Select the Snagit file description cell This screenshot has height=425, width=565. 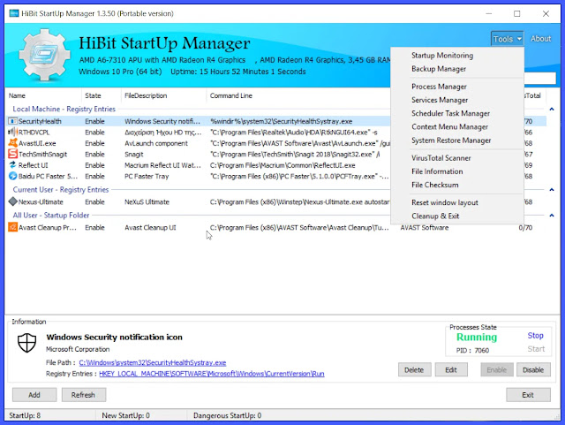tap(133, 154)
